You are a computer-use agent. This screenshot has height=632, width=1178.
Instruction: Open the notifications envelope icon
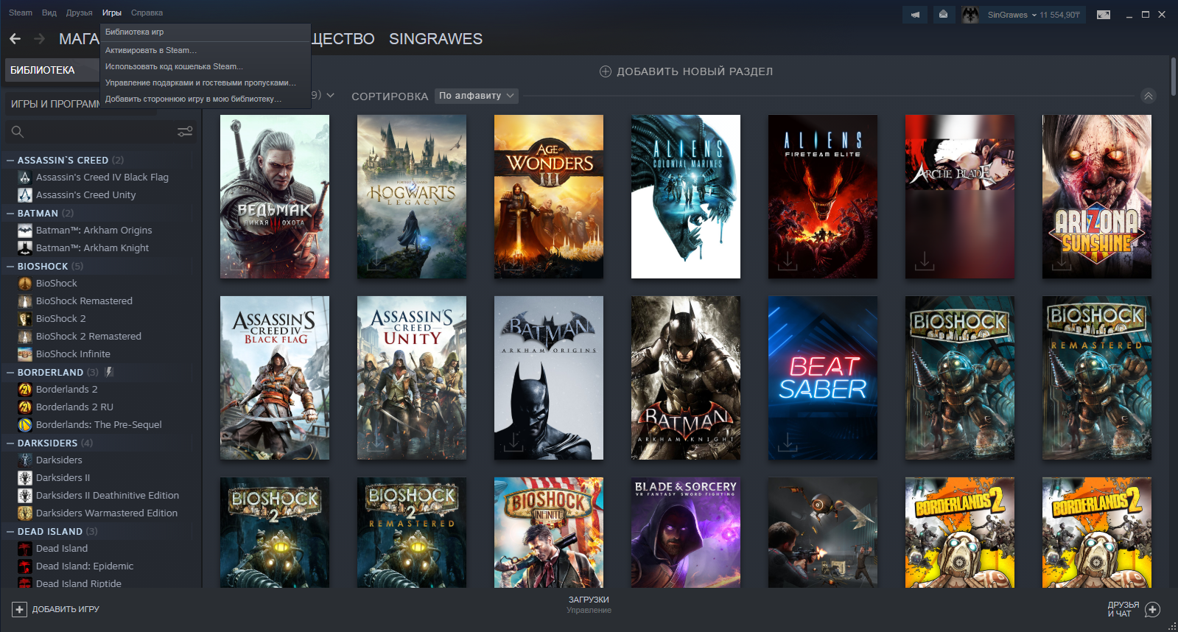[x=943, y=14]
